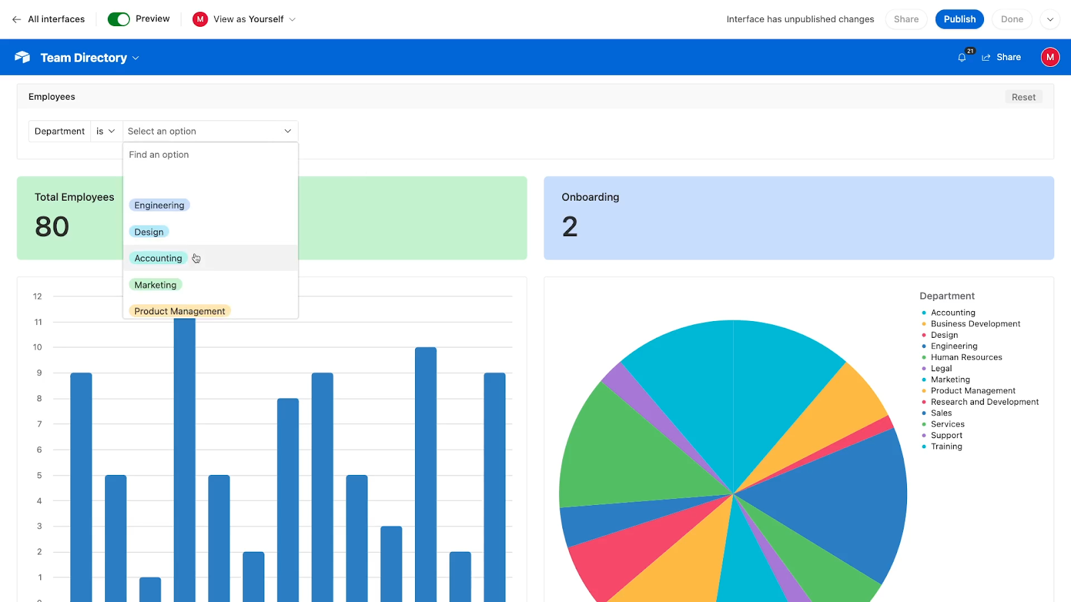This screenshot has width=1071, height=602.
Task: Open the Select an option dropdown
Action: coord(210,131)
